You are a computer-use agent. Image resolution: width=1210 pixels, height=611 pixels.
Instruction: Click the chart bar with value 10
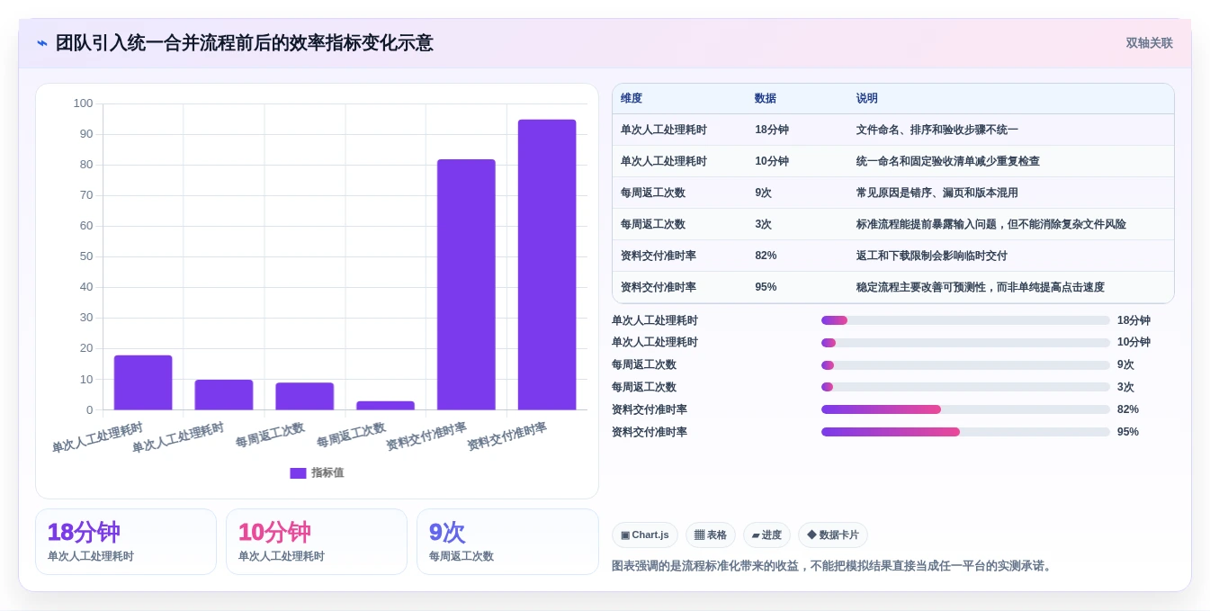(224, 395)
